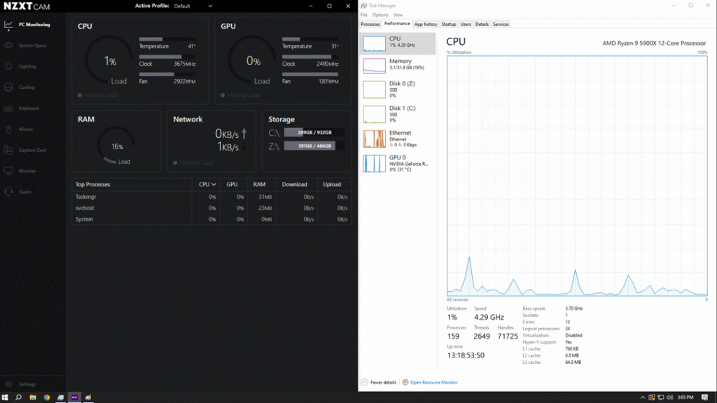Switch to the Startup tab
The height and width of the screenshot is (403, 717).
point(449,24)
